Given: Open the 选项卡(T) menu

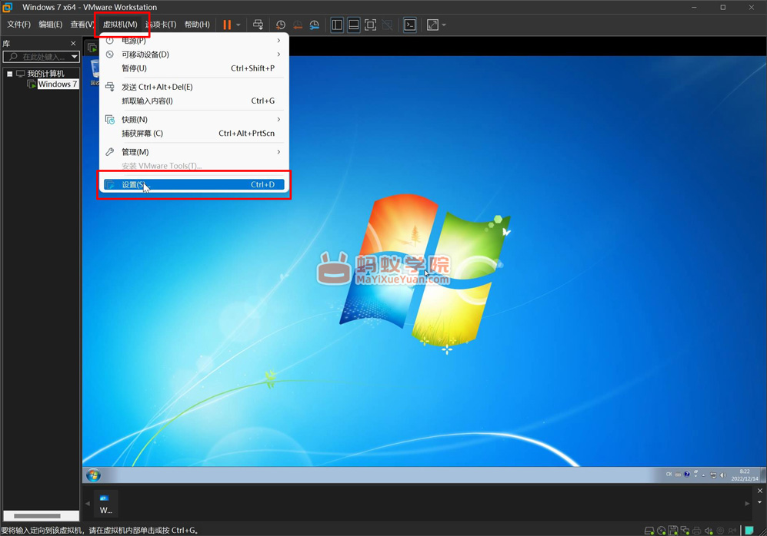Looking at the screenshot, I should pos(161,25).
